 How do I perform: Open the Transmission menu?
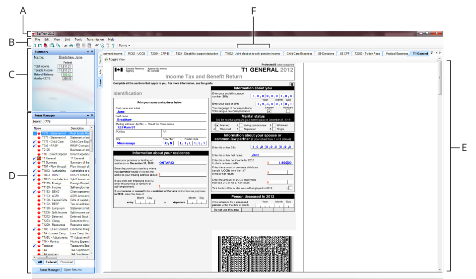[x=95, y=39]
